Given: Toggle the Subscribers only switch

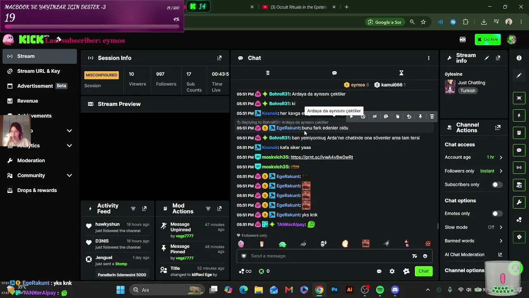Looking at the screenshot, I should [497, 185].
